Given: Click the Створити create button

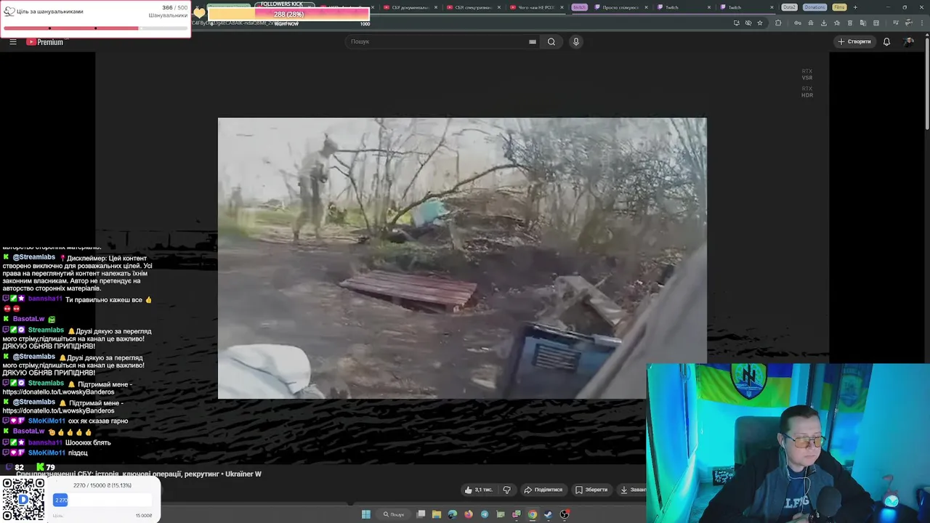Looking at the screenshot, I should pyautogui.click(x=854, y=41).
